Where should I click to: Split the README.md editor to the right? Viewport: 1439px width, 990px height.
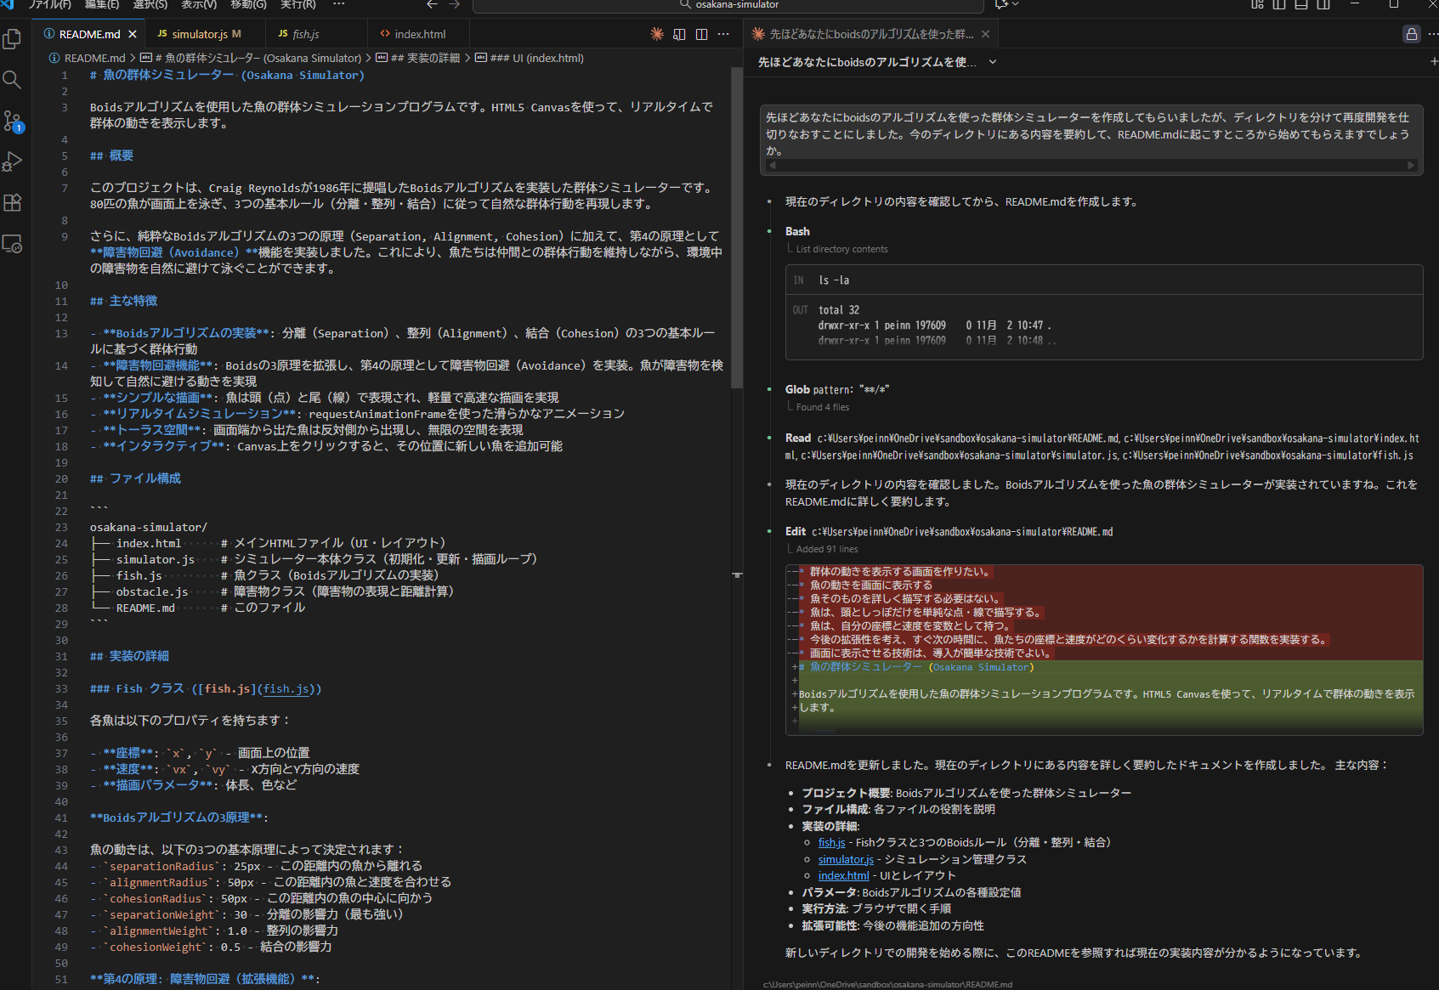(x=701, y=34)
